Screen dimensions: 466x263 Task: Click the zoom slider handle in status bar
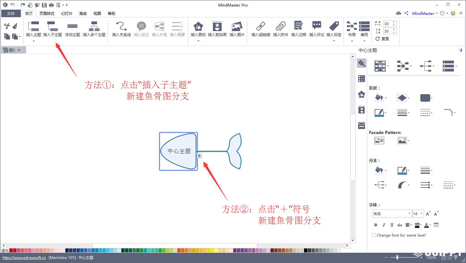coord(397,257)
